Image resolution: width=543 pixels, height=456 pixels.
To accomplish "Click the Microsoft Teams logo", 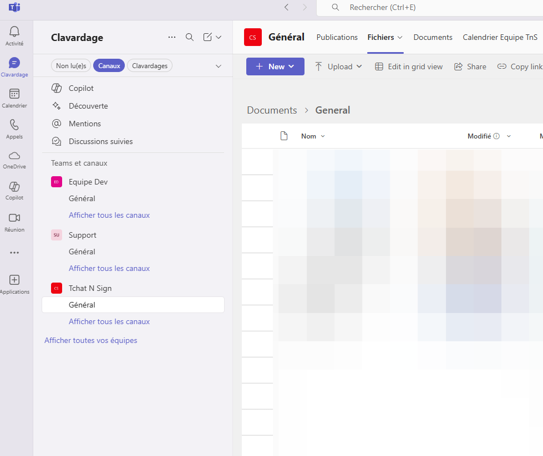I will coord(14,7).
